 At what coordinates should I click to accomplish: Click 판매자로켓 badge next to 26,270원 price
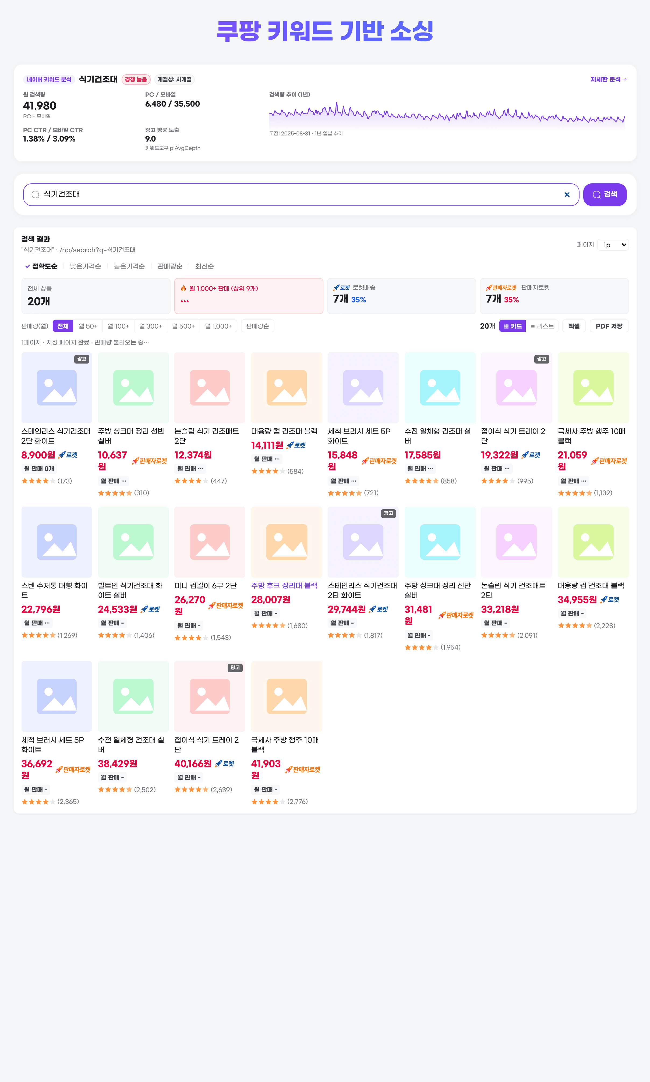pyautogui.click(x=226, y=606)
